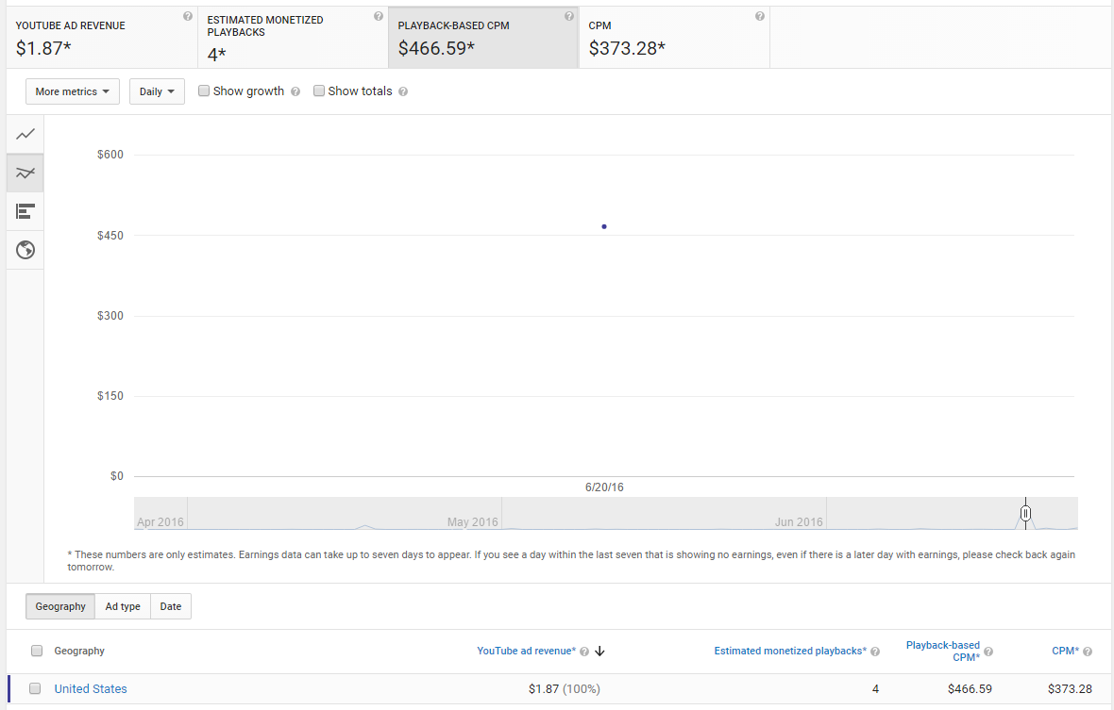Screen dimensions: 1114x710
Task: Select the multi-line chart view icon
Action: click(25, 173)
